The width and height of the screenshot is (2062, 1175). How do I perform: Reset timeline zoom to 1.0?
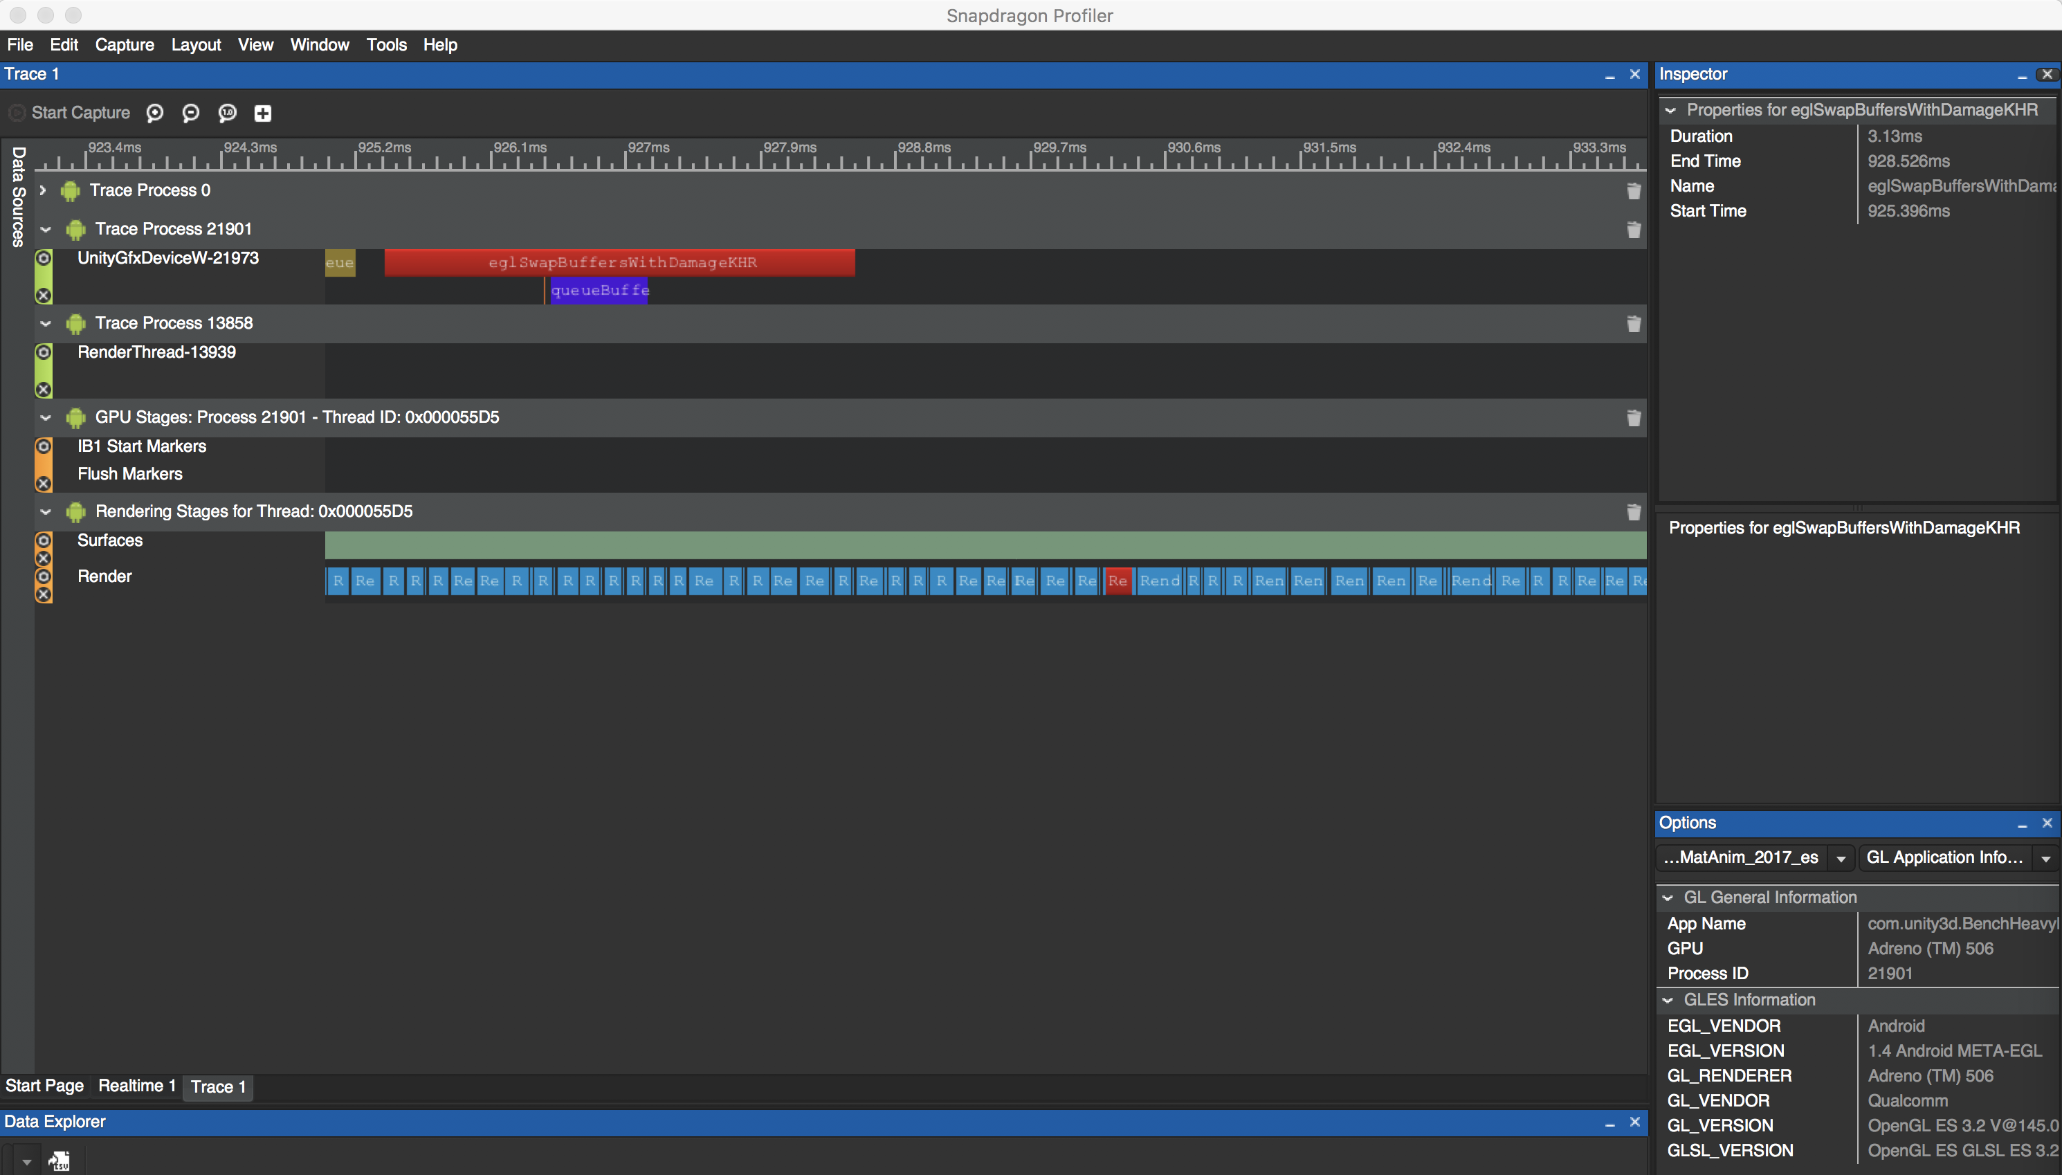point(228,113)
